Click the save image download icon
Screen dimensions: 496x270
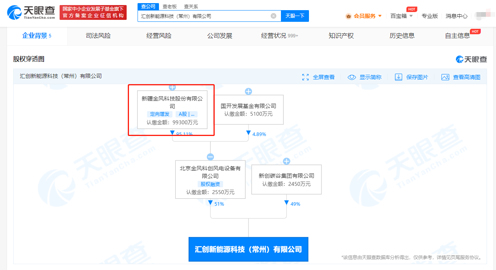pos(398,77)
